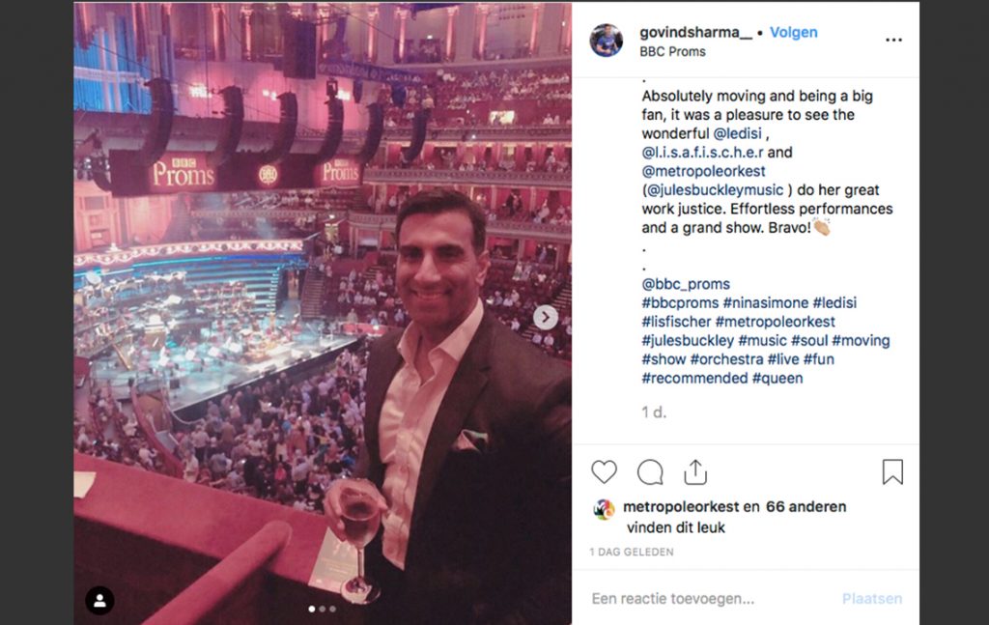Open the govindsharma__ profile picture
989x625 pixels.
[607, 41]
